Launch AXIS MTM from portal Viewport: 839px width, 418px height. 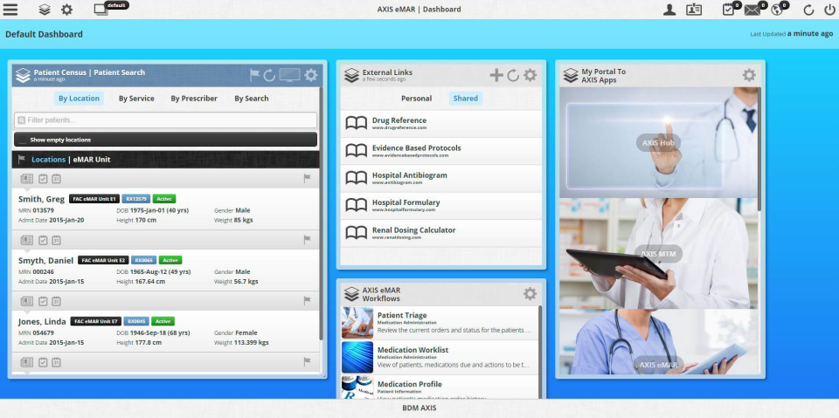pyautogui.click(x=659, y=254)
